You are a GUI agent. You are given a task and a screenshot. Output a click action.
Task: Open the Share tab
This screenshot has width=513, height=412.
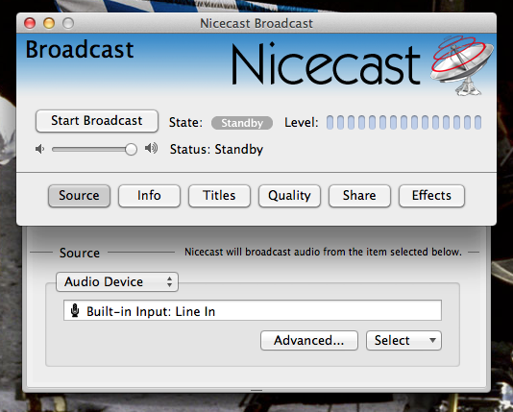(x=359, y=196)
